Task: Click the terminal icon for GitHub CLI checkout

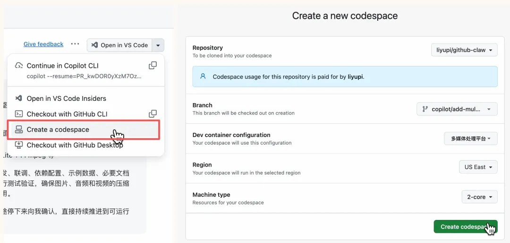Action: point(19,114)
